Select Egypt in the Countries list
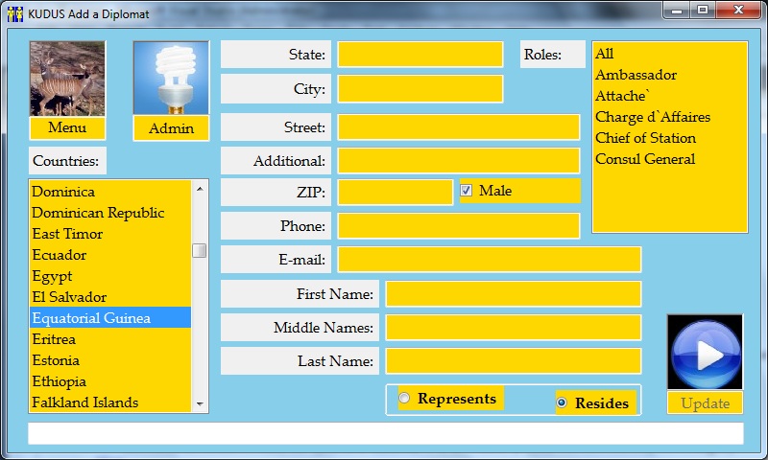The width and height of the screenshot is (768, 460). (52, 276)
